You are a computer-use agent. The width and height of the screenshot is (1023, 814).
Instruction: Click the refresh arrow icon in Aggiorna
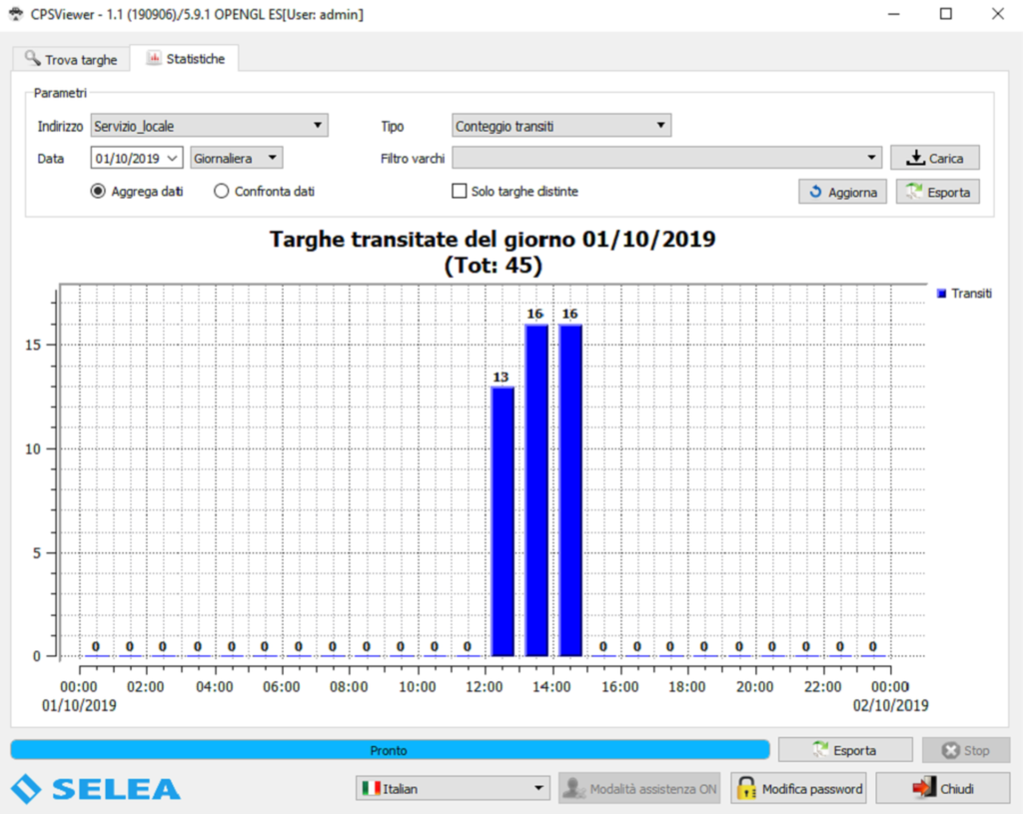(815, 192)
